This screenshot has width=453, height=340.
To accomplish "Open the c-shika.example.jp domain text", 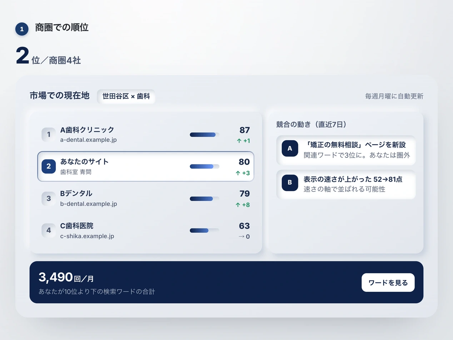I will click(x=87, y=236).
